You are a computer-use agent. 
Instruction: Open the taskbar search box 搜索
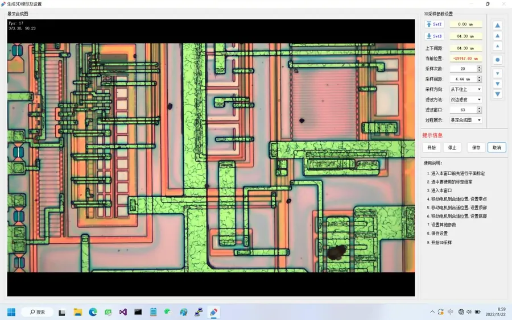pyautogui.click(x=37, y=312)
